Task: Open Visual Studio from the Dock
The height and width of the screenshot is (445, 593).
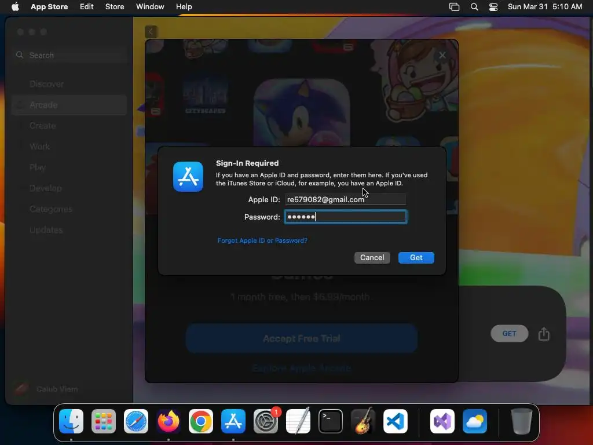Action: point(442,421)
